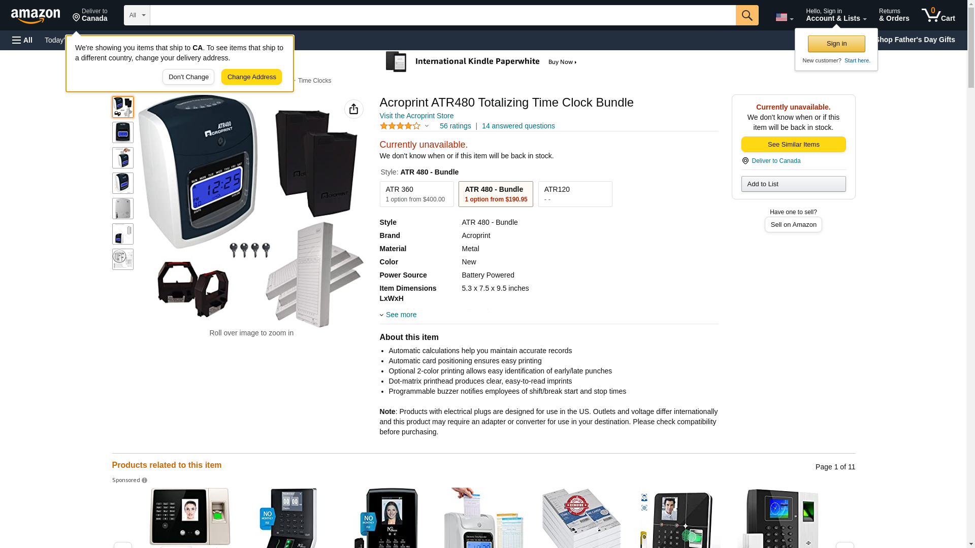The height and width of the screenshot is (548, 975).
Task: Open Account & Lists menu
Action: 836,15
